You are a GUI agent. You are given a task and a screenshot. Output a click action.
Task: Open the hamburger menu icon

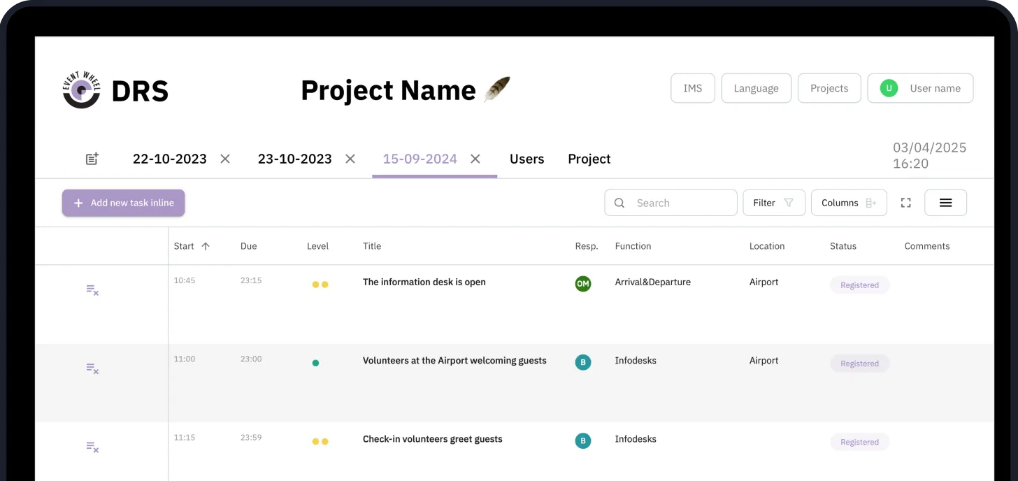pos(945,202)
